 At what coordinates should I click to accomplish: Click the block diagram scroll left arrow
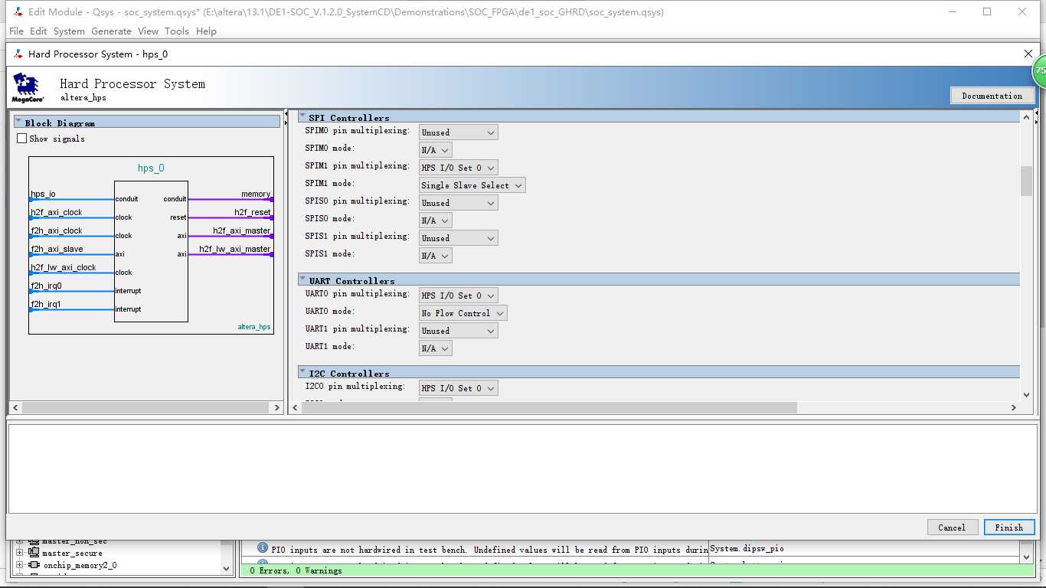point(15,408)
